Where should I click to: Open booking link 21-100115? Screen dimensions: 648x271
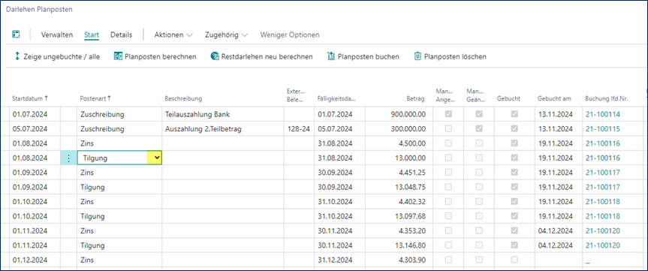[602, 129]
